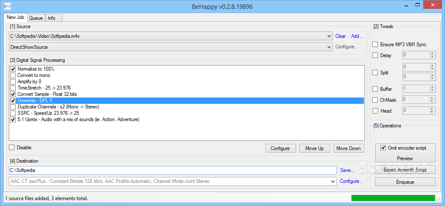
Task: Click the Clear source link
Action: click(341, 36)
